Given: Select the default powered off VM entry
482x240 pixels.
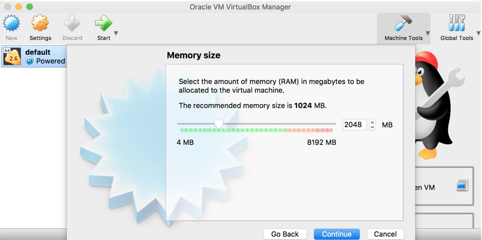Looking at the screenshot, I should (x=33, y=57).
